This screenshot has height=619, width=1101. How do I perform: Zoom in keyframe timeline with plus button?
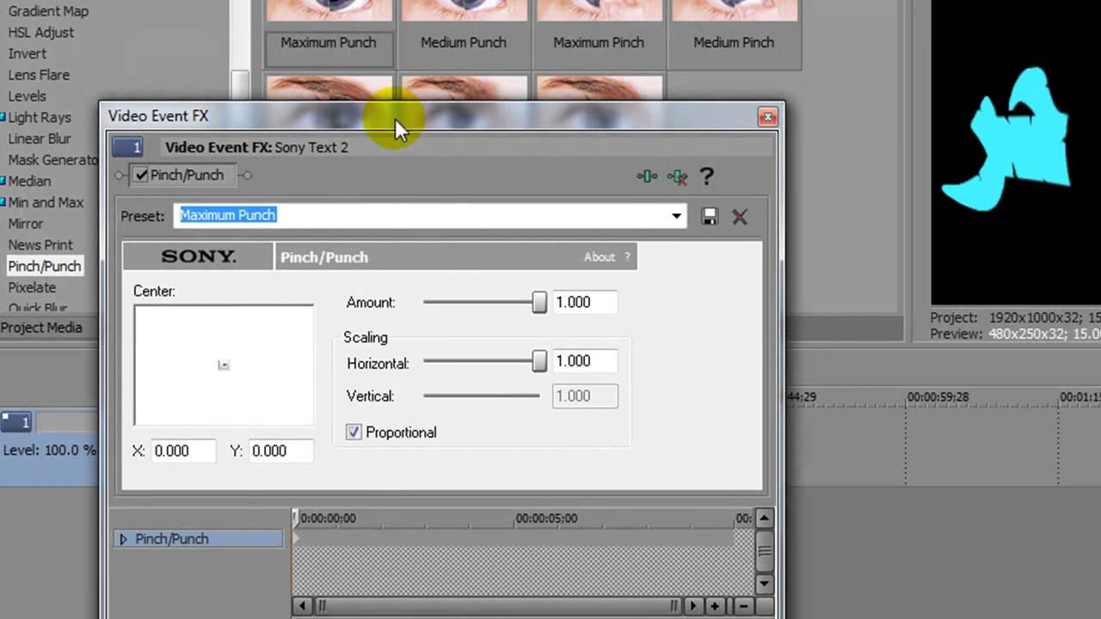[x=715, y=606]
